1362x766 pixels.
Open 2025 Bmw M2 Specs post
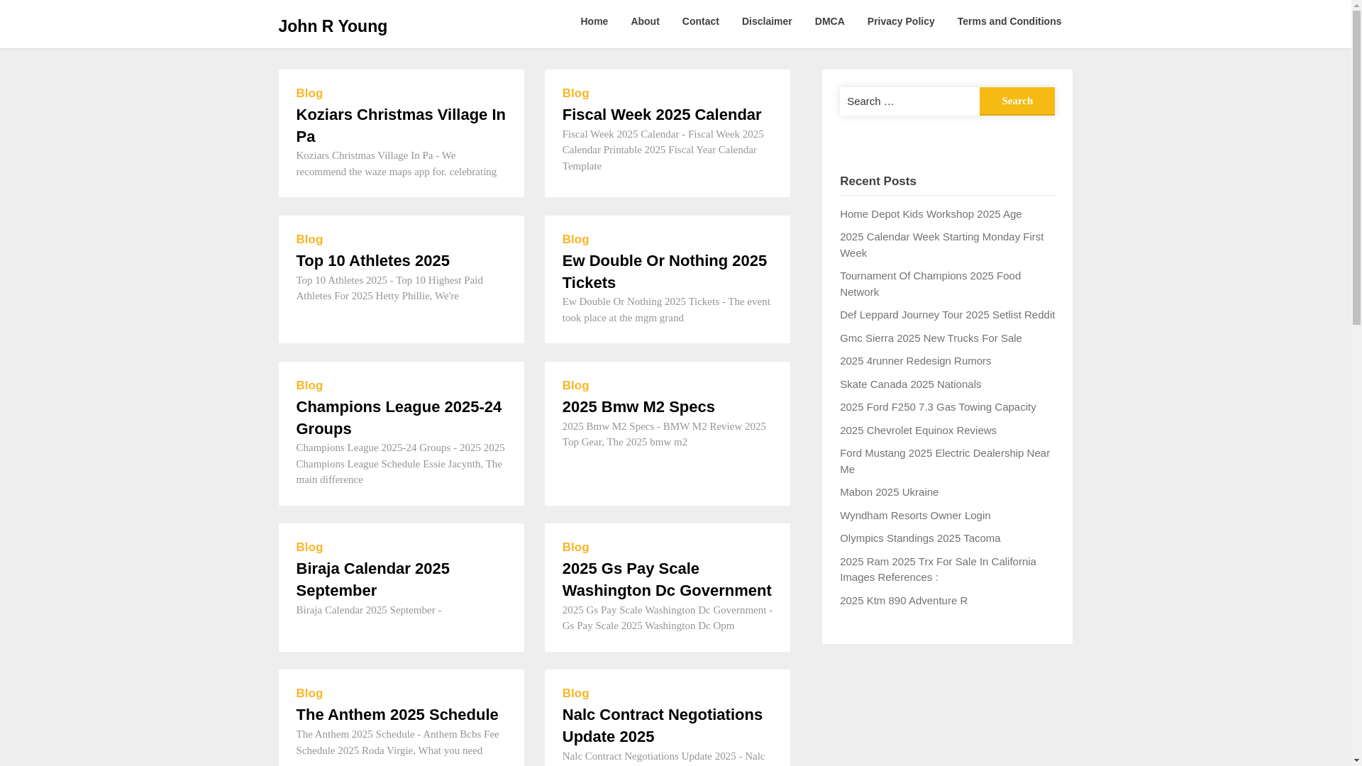pos(638,406)
